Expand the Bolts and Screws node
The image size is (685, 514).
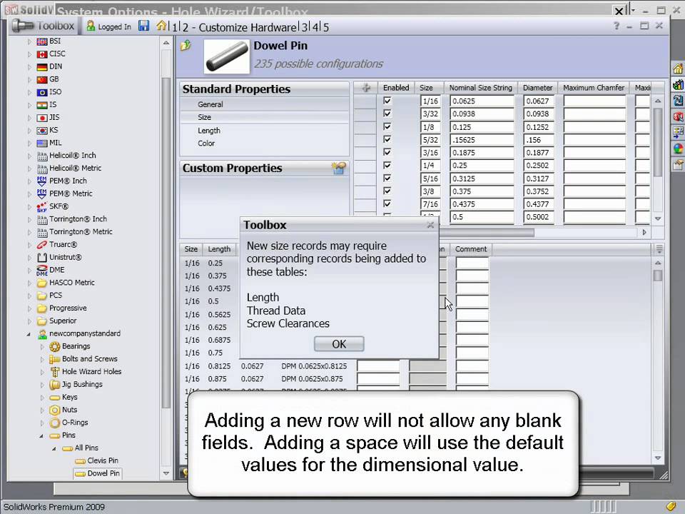[42, 359]
